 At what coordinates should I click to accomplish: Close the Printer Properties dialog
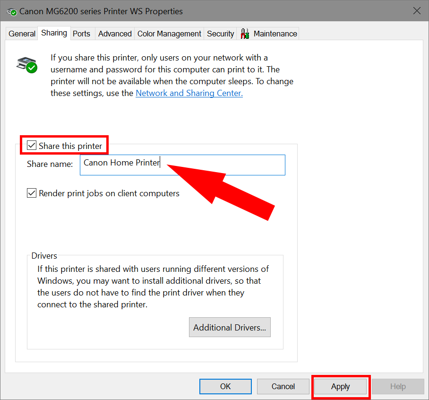coord(417,11)
